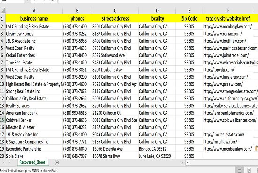Select column A header
This screenshot has width=258, height=173.
pyautogui.click(x=34, y=11)
